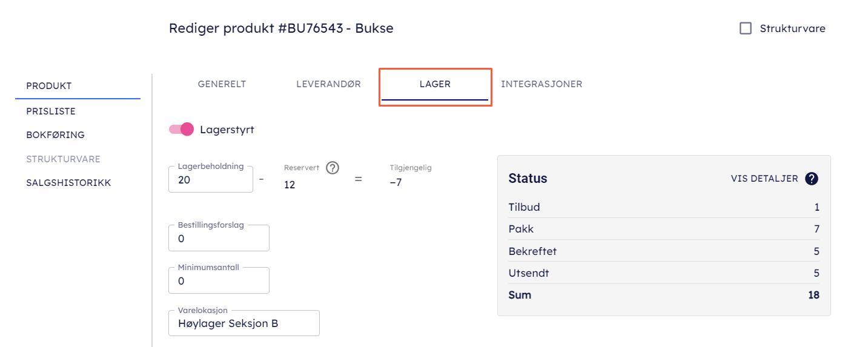Open the Integrasjoner tab

(x=542, y=84)
